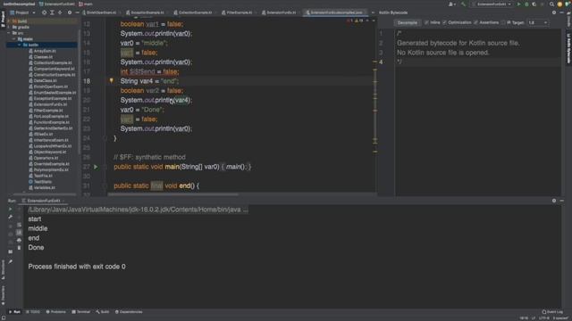Click the run gutter arrow beside main method
Screen dimensions: 572x321
(96, 167)
